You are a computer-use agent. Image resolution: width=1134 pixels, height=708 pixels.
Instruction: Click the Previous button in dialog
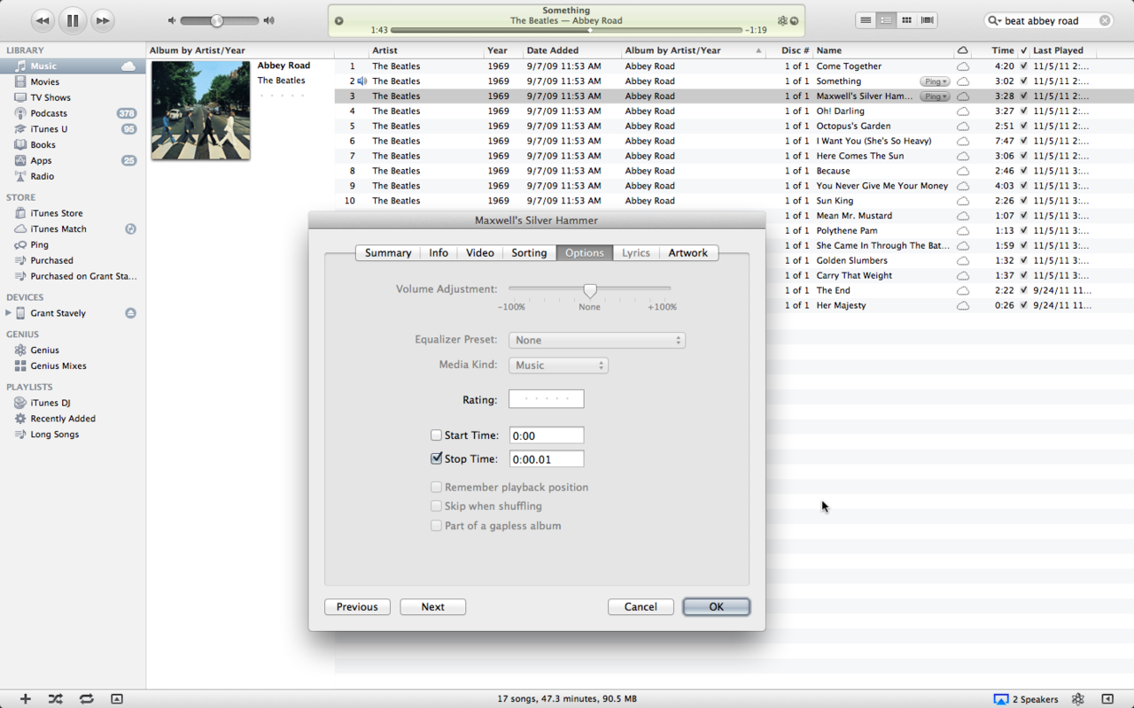pyautogui.click(x=357, y=607)
